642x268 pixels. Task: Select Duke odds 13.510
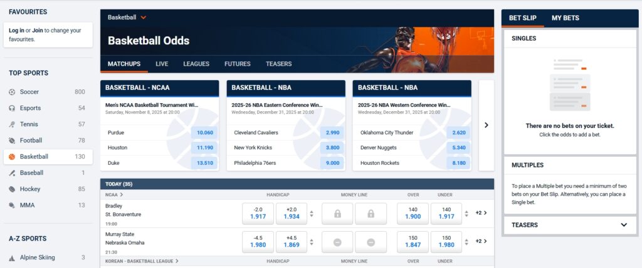(x=204, y=163)
